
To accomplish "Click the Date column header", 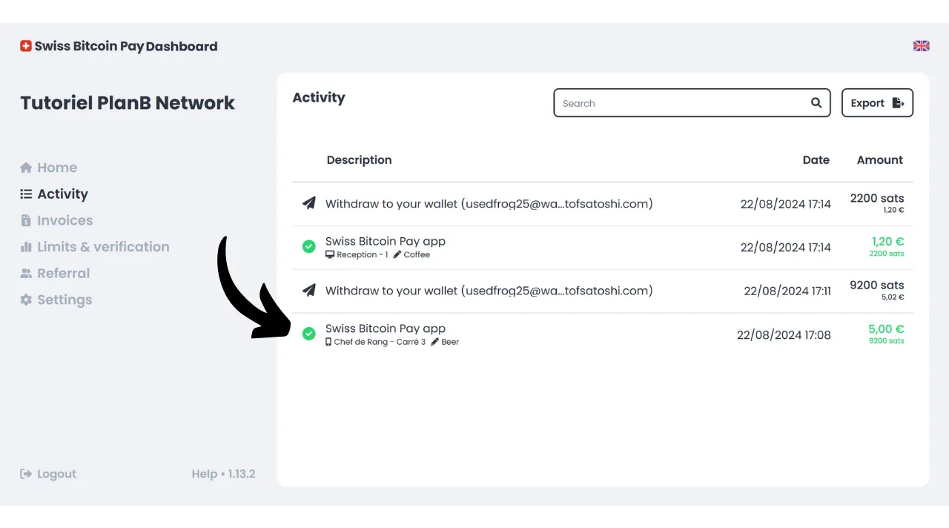I will point(816,160).
